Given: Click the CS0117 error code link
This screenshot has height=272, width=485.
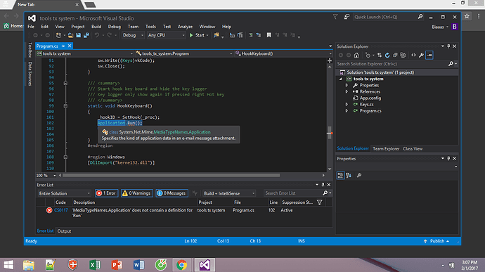Looking at the screenshot, I should click(61, 210).
